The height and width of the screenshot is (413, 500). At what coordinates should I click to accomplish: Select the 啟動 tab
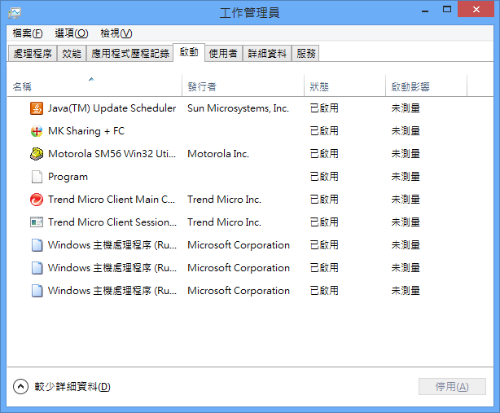189,52
